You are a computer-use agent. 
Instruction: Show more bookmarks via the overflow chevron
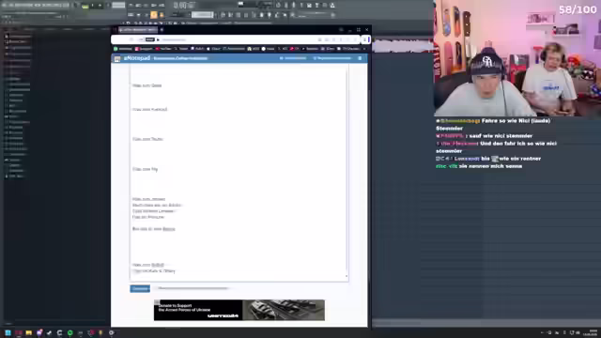(x=363, y=49)
